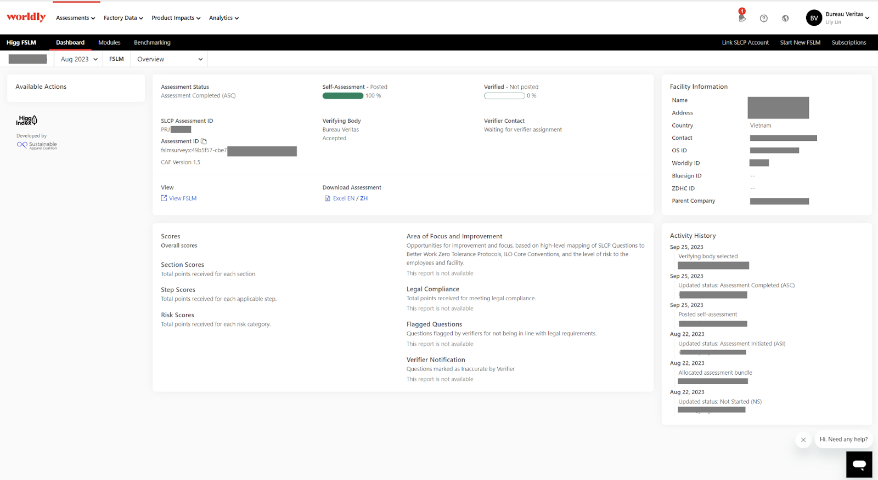
Task: Click the Verifier Notification heading
Action: pos(436,360)
